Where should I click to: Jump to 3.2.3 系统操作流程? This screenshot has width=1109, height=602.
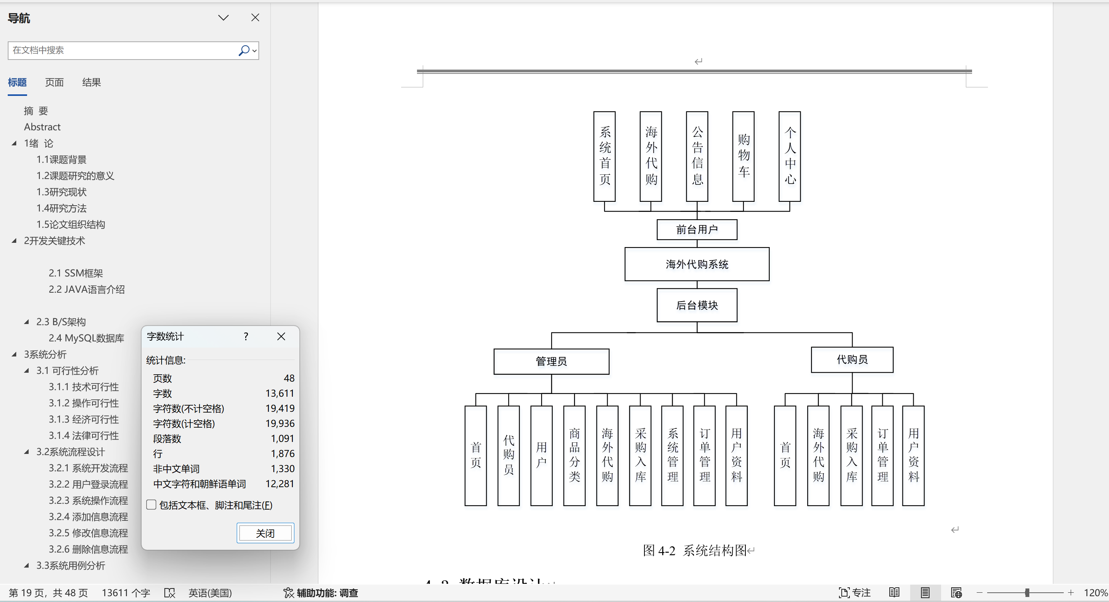(88, 500)
